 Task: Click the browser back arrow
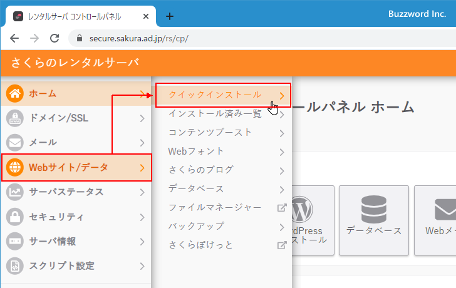point(14,38)
